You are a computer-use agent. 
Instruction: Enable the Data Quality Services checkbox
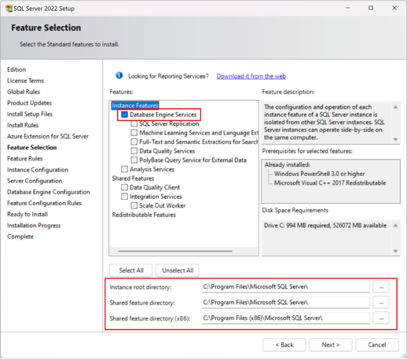point(134,151)
